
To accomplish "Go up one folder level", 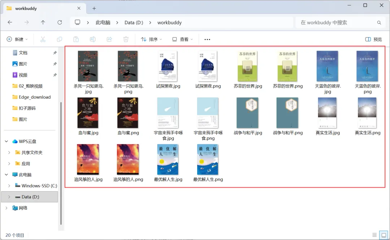I will point(43,22).
